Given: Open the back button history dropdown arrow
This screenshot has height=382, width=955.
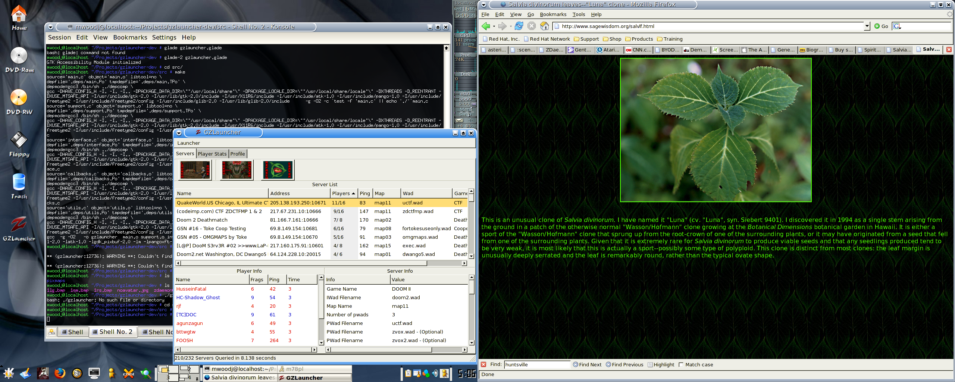Looking at the screenshot, I should click(494, 26).
